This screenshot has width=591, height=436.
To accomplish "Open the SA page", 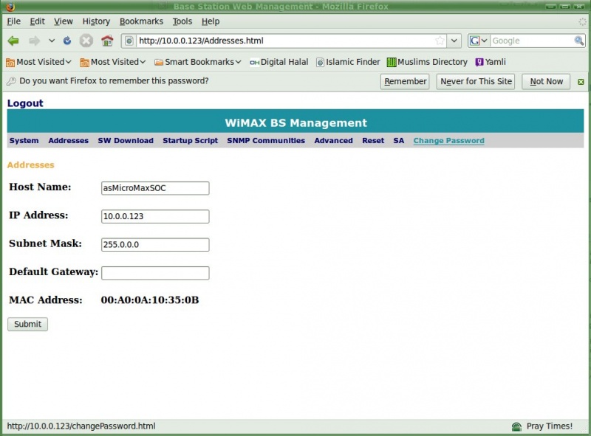I will point(399,140).
